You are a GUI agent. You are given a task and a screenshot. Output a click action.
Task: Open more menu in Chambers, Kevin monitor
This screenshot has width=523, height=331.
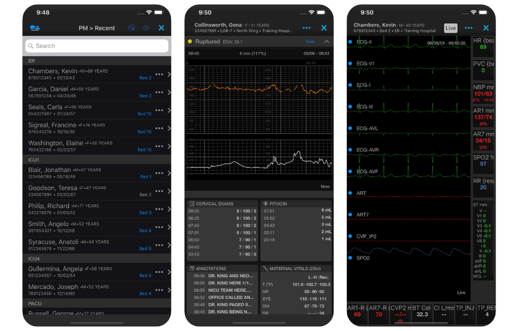[468, 28]
